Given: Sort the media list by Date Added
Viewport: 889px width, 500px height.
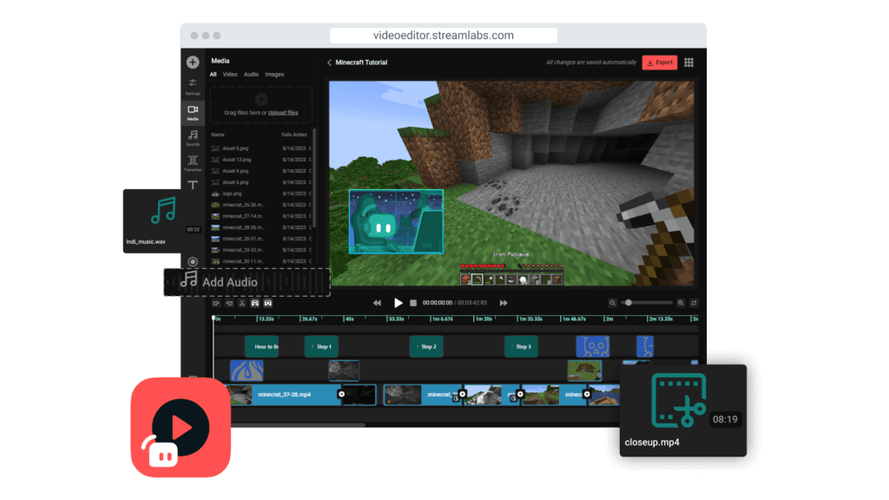Looking at the screenshot, I should [x=293, y=135].
